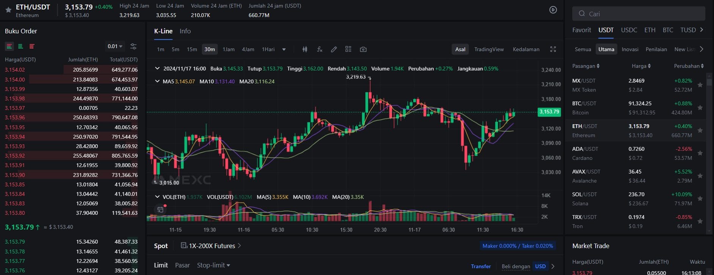Open the USDT market tab
This screenshot has height=275, width=714.
point(606,30)
